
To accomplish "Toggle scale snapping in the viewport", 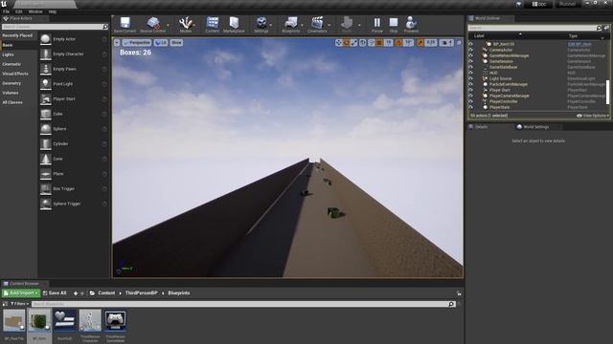I will pyautogui.click(x=420, y=42).
